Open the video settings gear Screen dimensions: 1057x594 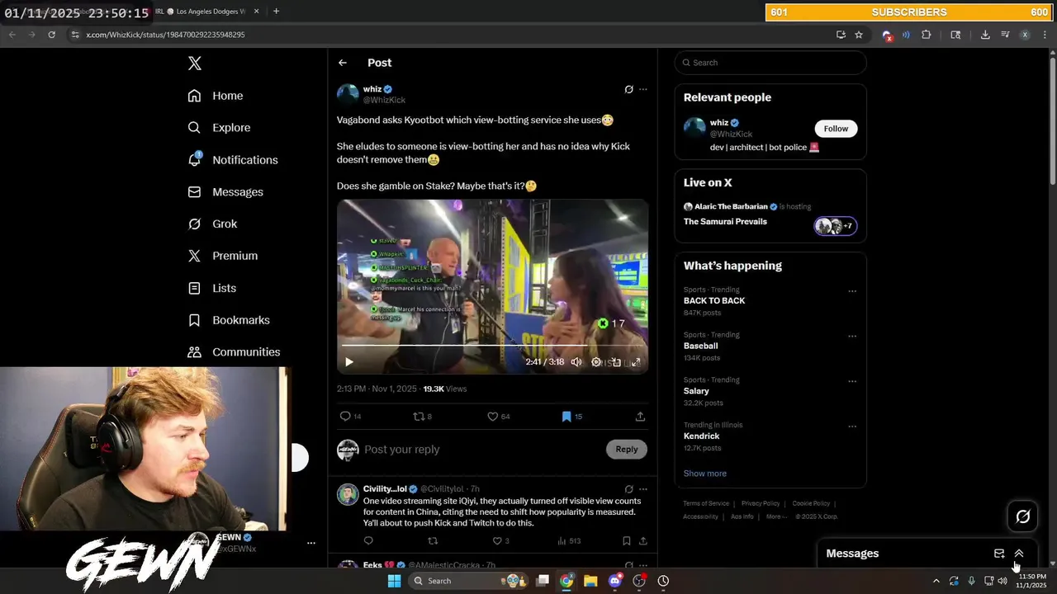tap(596, 362)
